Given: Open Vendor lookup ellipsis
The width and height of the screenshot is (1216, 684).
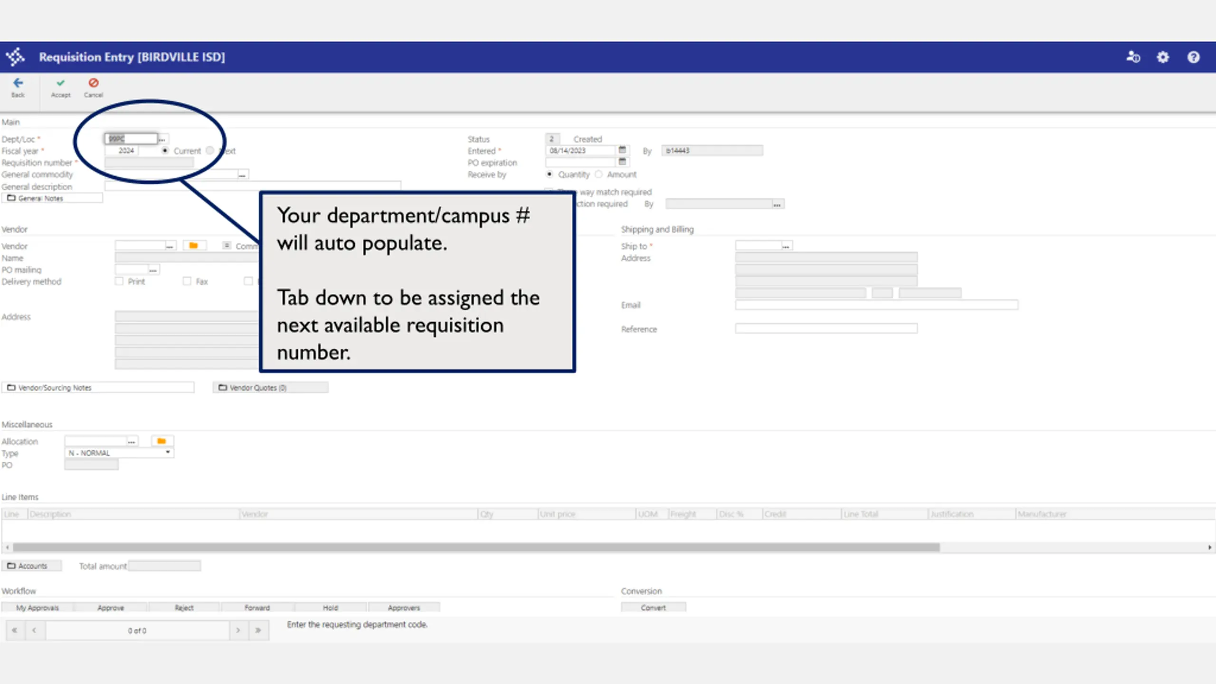Looking at the screenshot, I should [170, 246].
